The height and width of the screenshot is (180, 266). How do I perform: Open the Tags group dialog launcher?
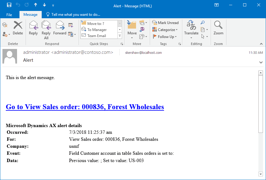click(180, 44)
